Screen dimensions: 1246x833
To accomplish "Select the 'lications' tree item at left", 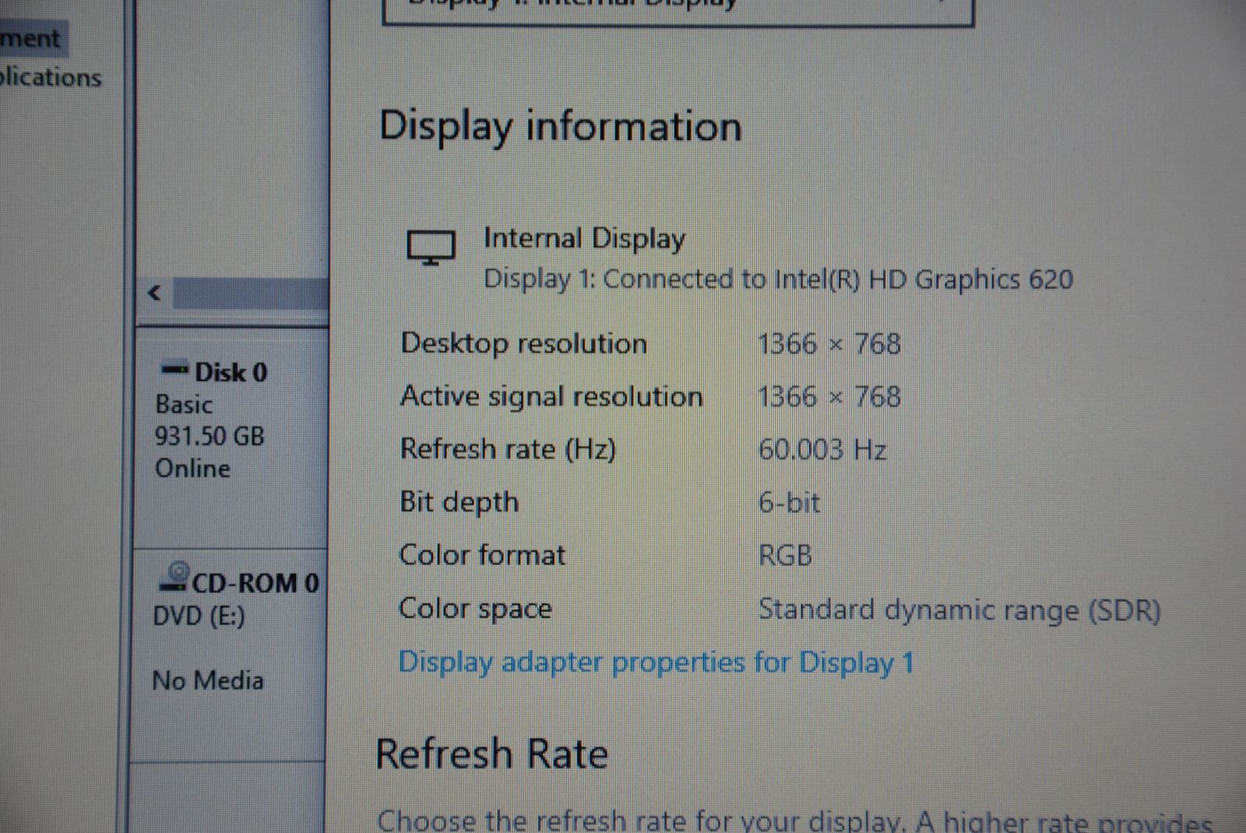I will click(x=51, y=78).
